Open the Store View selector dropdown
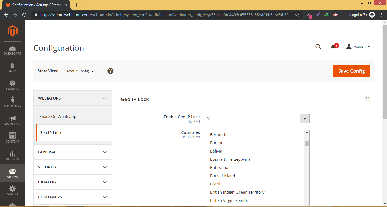 (80, 71)
